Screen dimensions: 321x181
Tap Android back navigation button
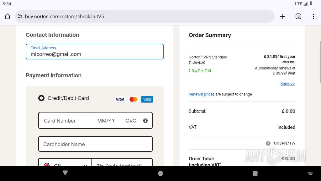pyautogui.click(x=65, y=173)
